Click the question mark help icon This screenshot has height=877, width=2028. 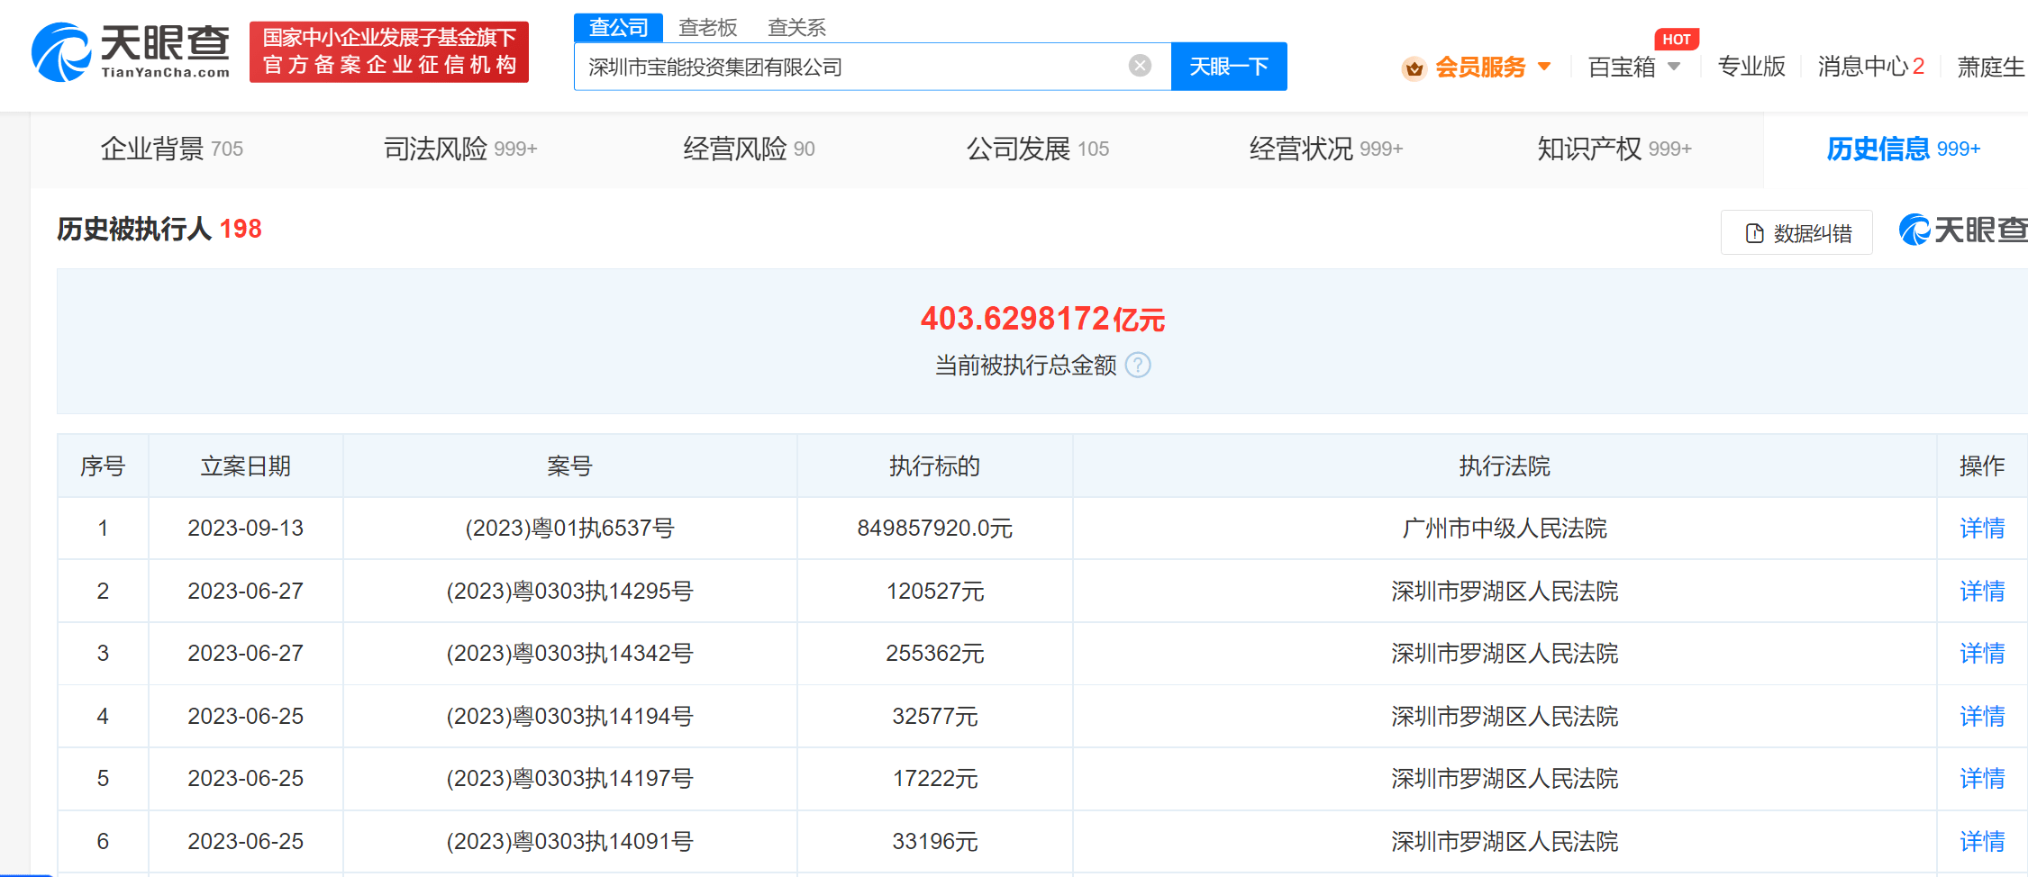point(1138,365)
